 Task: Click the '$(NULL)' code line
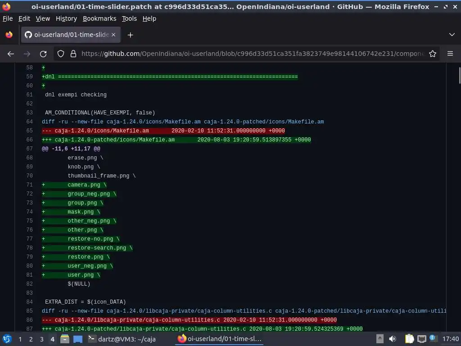pos(79,284)
